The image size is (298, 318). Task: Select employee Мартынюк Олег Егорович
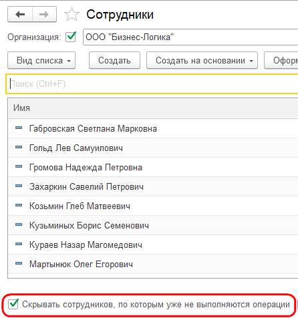point(153,264)
